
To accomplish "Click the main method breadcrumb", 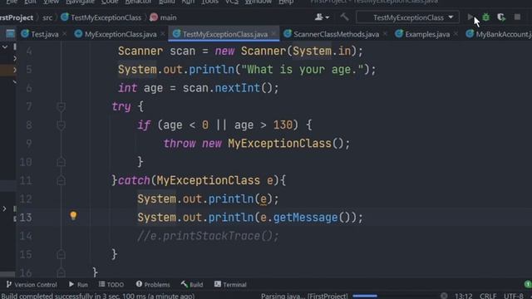I will tap(163, 17).
